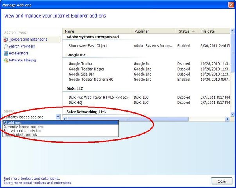Click the Accelerators arrow icon
The image size is (236, 188).
point(6,53)
